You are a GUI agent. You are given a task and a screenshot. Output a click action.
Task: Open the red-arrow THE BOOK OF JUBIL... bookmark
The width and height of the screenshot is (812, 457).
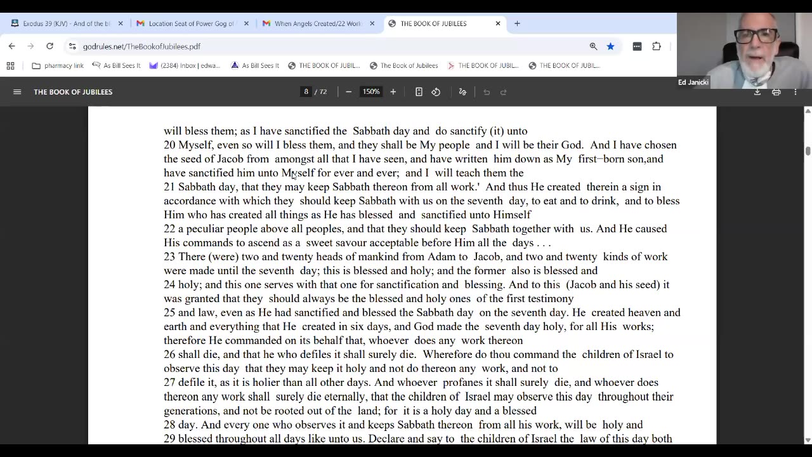pyautogui.click(x=483, y=65)
